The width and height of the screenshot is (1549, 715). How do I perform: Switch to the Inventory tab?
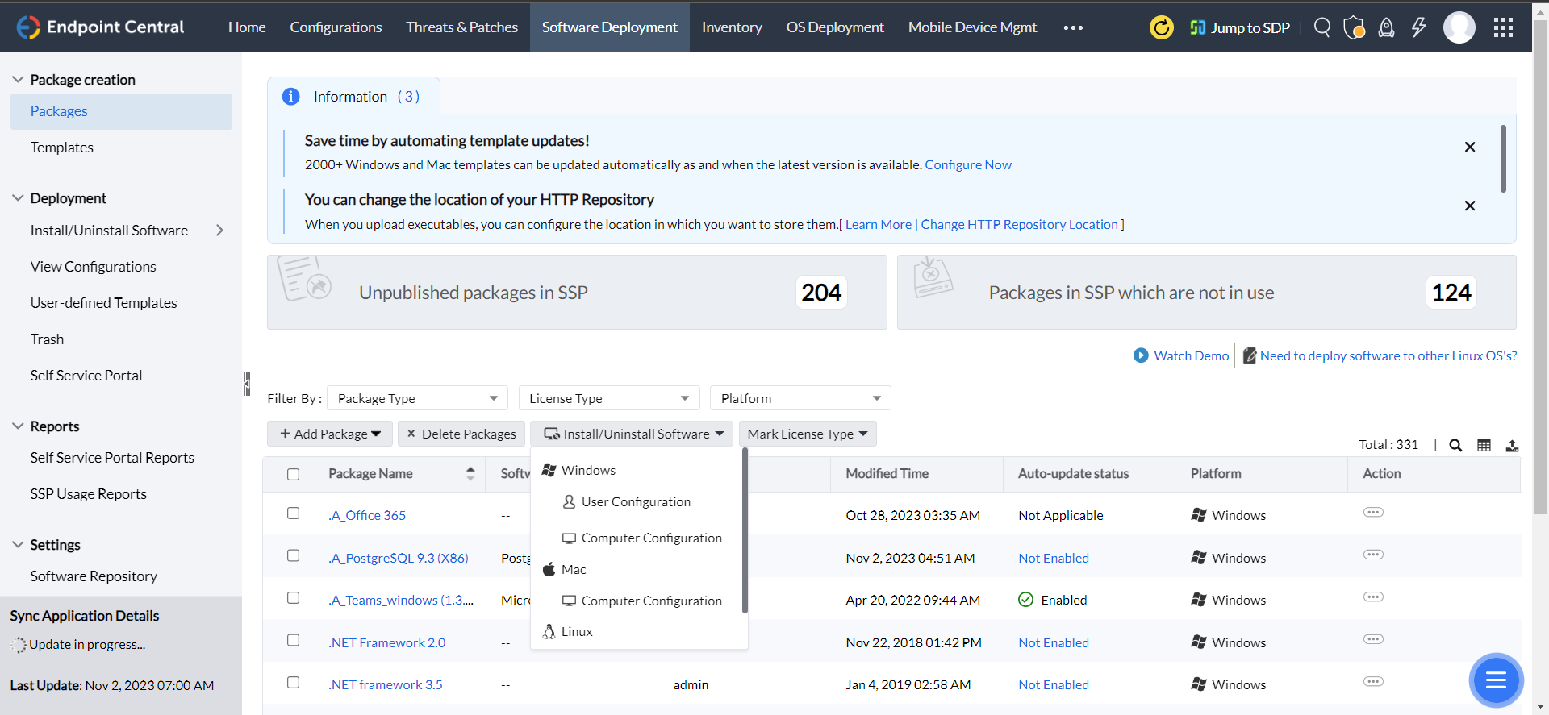[x=732, y=27]
